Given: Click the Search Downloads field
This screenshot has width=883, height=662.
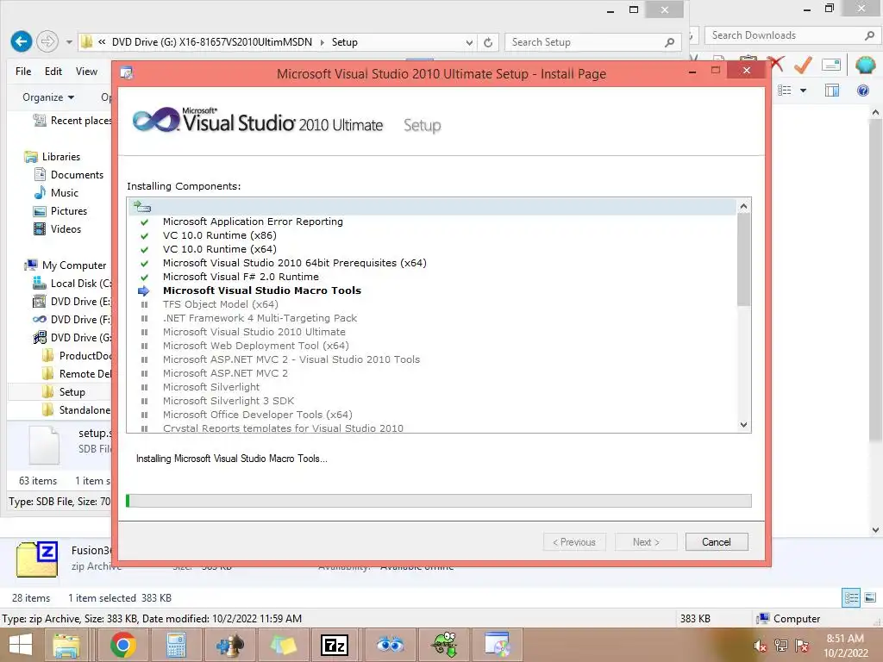Looking at the screenshot, I should (792, 35).
